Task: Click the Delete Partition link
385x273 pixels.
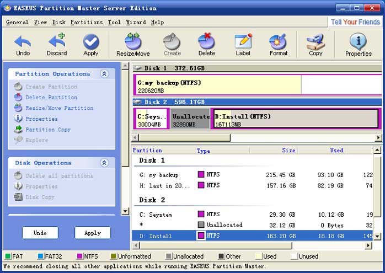Action: coord(51,98)
